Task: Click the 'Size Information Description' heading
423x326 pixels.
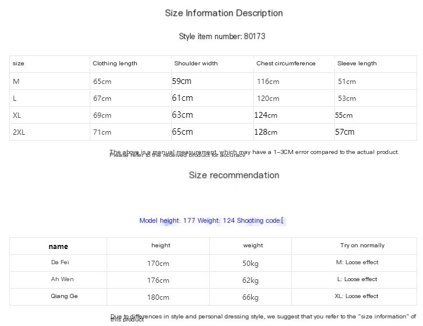Action: [224, 13]
